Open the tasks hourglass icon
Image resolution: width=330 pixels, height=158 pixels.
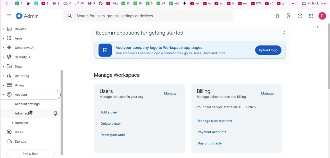tap(289, 16)
